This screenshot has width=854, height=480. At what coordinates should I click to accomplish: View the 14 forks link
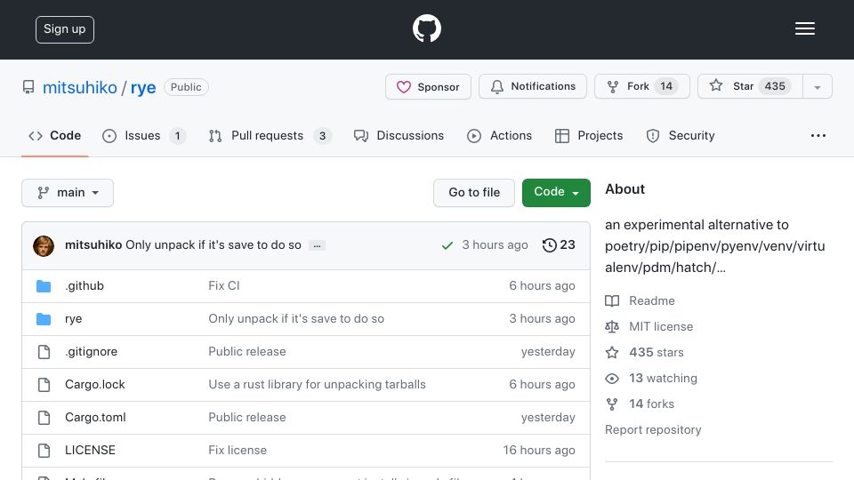tap(651, 404)
